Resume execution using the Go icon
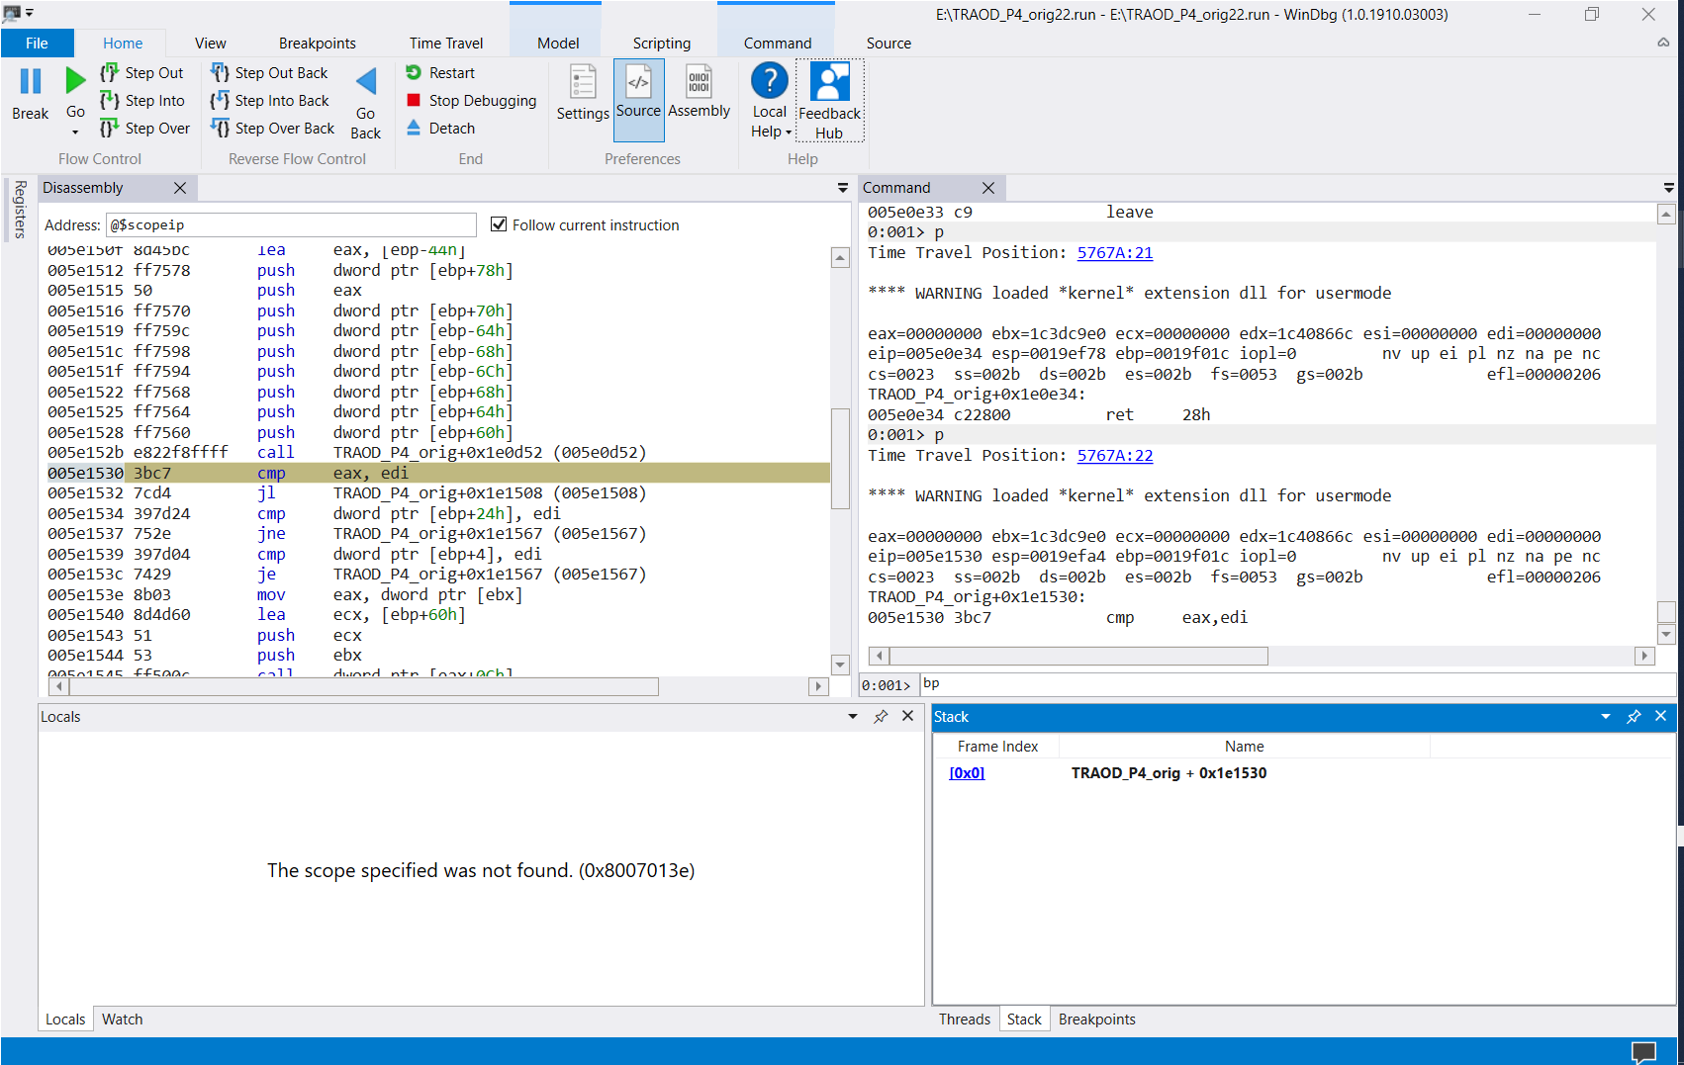The height and width of the screenshot is (1065, 1684). [74, 79]
